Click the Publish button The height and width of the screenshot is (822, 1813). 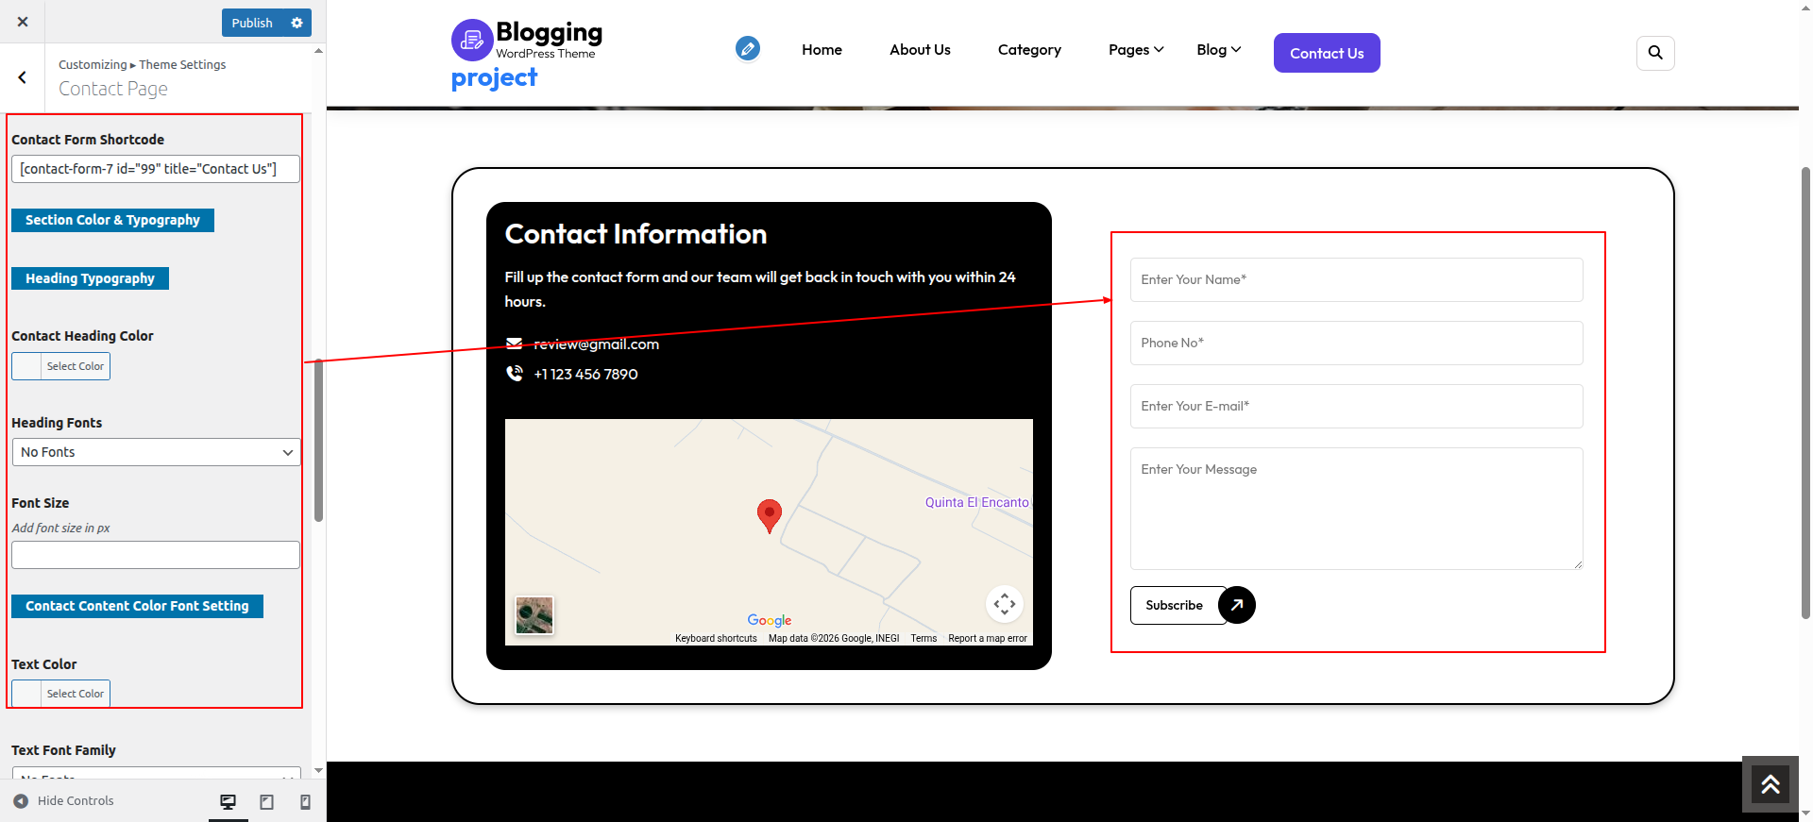(x=252, y=23)
